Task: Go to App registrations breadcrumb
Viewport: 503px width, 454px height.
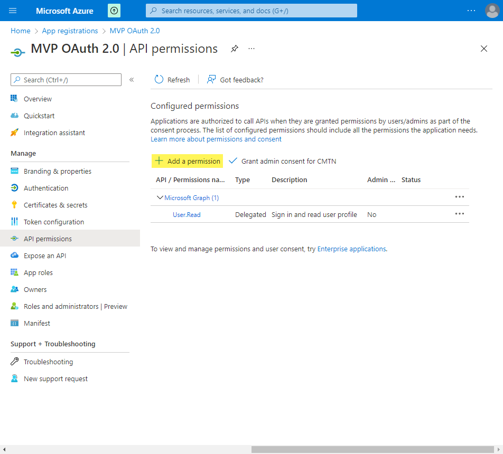Action: 70,31
